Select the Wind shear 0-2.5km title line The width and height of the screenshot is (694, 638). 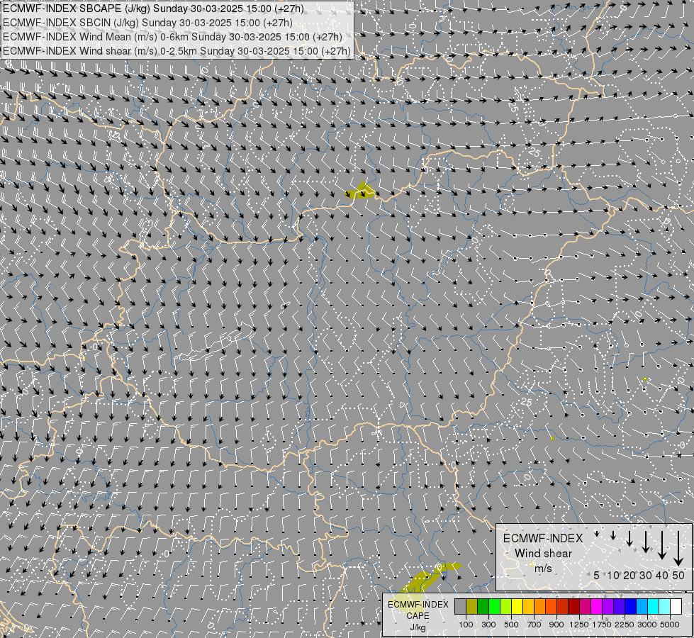point(177,51)
